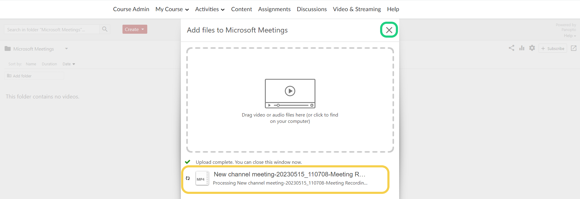Click the search in folder field
Screen dimensions: 580x199
click(51, 30)
